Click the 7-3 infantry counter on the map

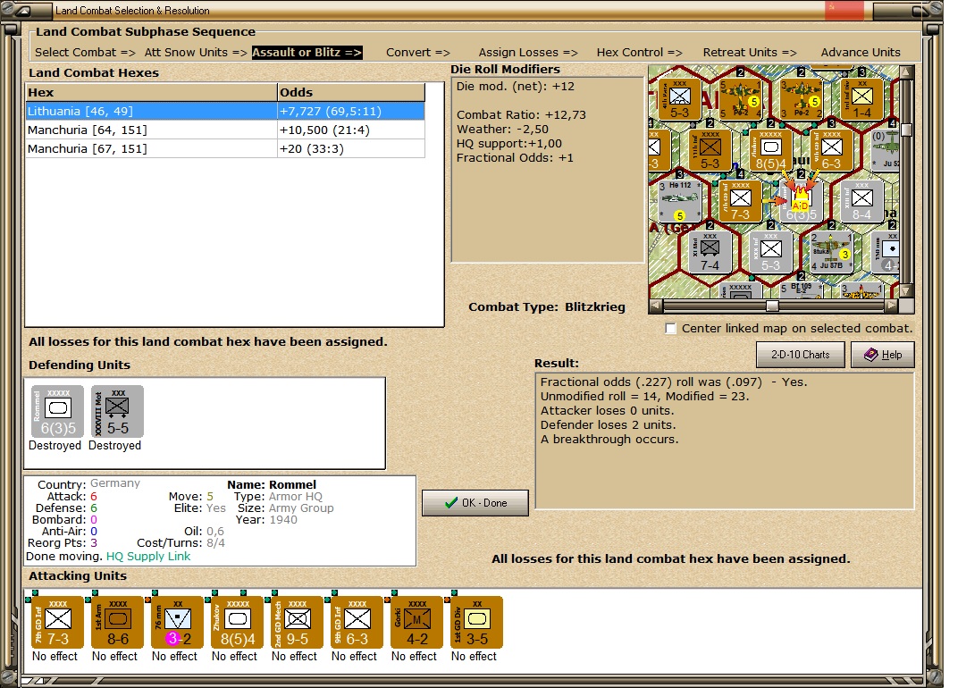741,201
